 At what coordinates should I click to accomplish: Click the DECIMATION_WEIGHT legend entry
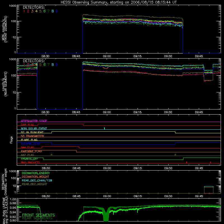36,177
